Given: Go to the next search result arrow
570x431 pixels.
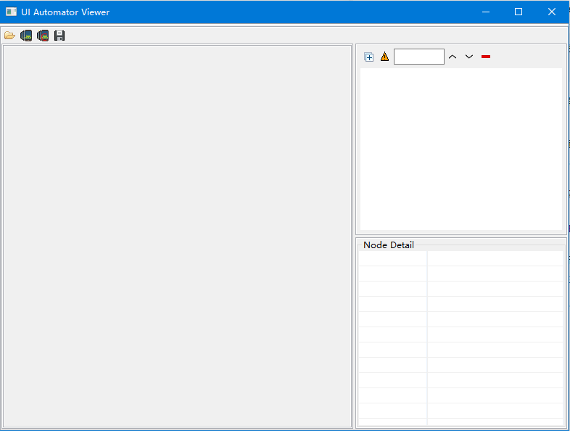Looking at the screenshot, I should tap(469, 57).
